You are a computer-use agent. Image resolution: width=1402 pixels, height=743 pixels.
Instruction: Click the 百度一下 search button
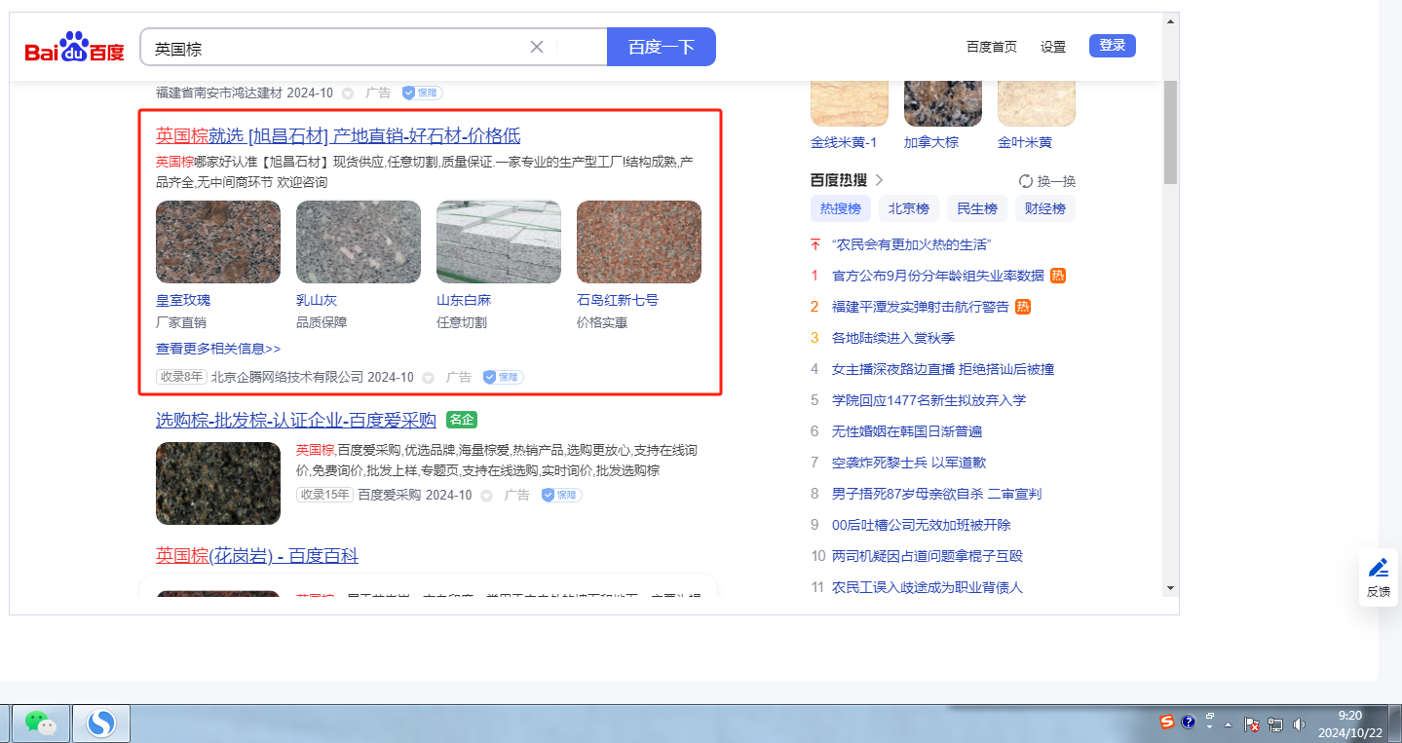point(662,47)
